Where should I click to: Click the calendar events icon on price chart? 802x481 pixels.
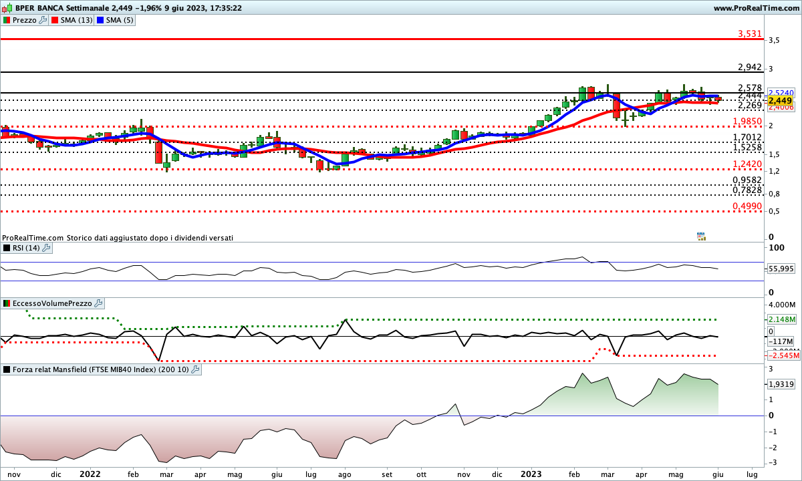(x=701, y=236)
